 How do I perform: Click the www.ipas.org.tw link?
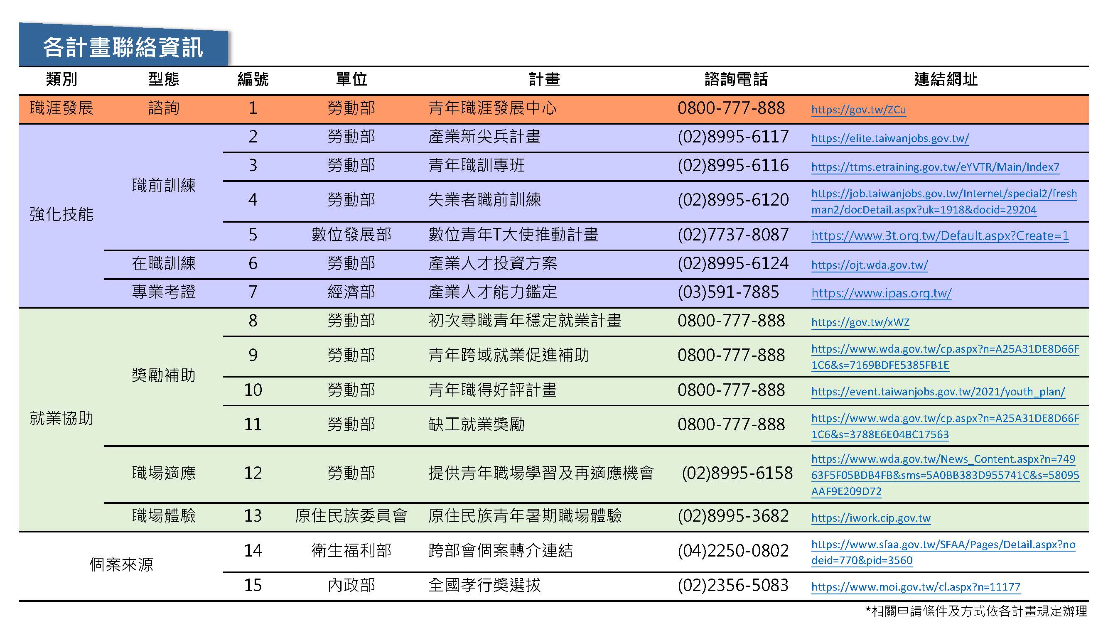881,293
